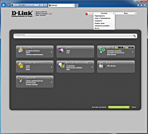This screenshot has width=148, height=134.
Task: Click the Система gears icon
Action: [x=20, y=80]
